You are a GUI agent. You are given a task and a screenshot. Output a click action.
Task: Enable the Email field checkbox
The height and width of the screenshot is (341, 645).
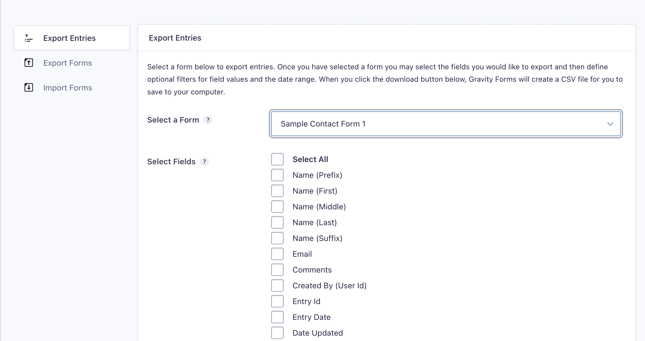pos(277,254)
